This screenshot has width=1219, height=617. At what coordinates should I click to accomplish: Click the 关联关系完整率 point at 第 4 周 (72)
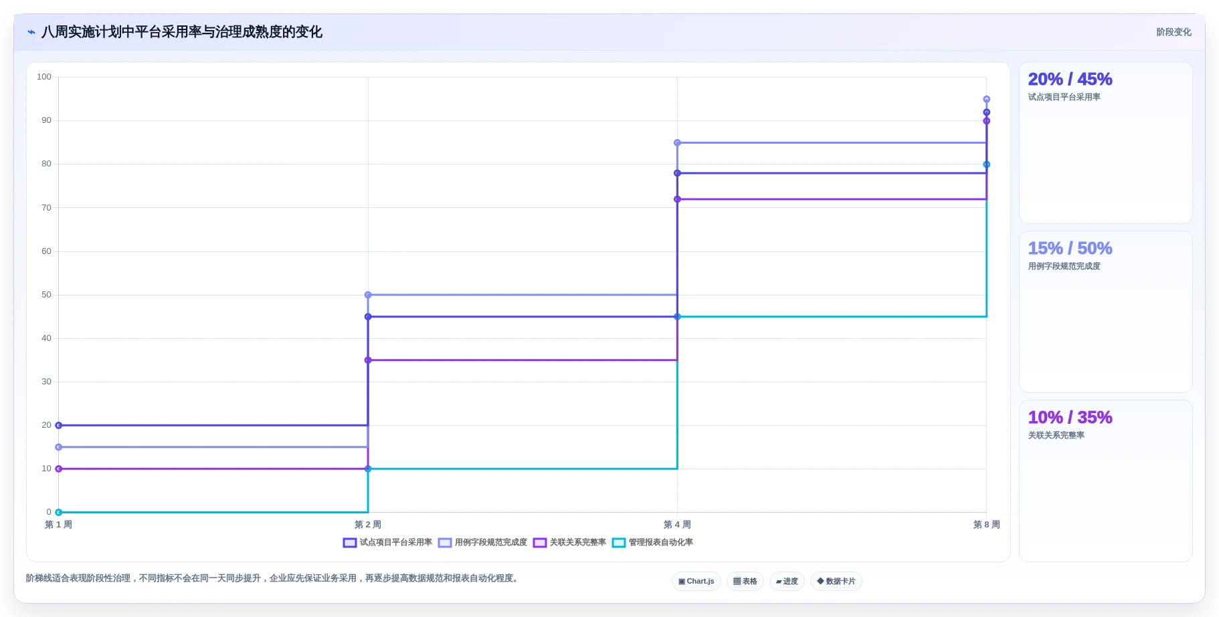pos(677,199)
